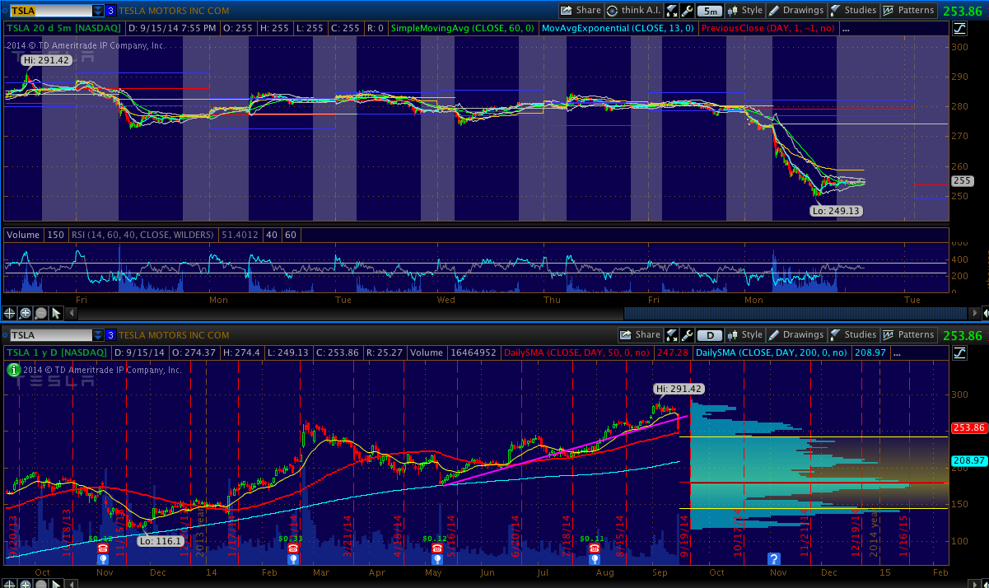The image size is (989, 588).
Task: Toggle the 5m timeframe button
Action: click(x=709, y=11)
